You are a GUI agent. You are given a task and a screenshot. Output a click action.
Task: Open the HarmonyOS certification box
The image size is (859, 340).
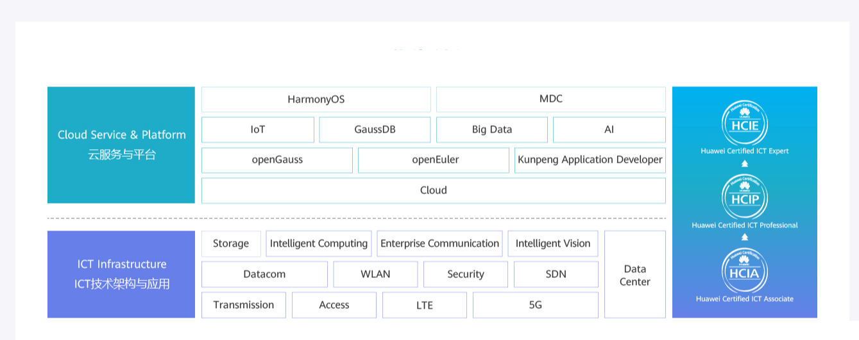coord(316,99)
